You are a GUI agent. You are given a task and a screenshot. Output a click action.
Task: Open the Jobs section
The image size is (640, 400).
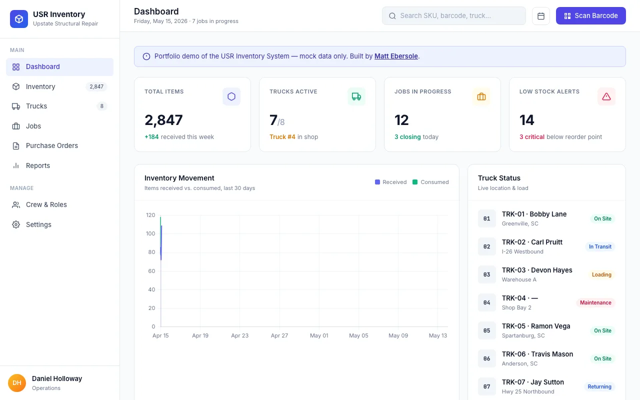tap(60, 126)
